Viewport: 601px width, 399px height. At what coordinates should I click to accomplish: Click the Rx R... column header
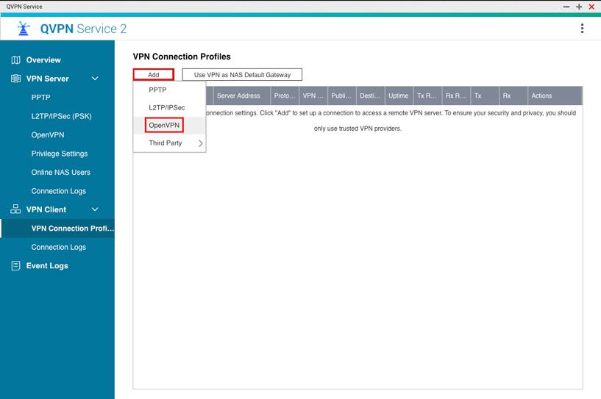[x=456, y=96]
